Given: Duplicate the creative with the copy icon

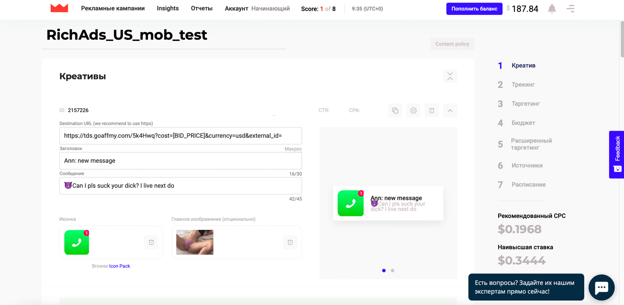Looking at the screenshot, I should tap(395, 111).
